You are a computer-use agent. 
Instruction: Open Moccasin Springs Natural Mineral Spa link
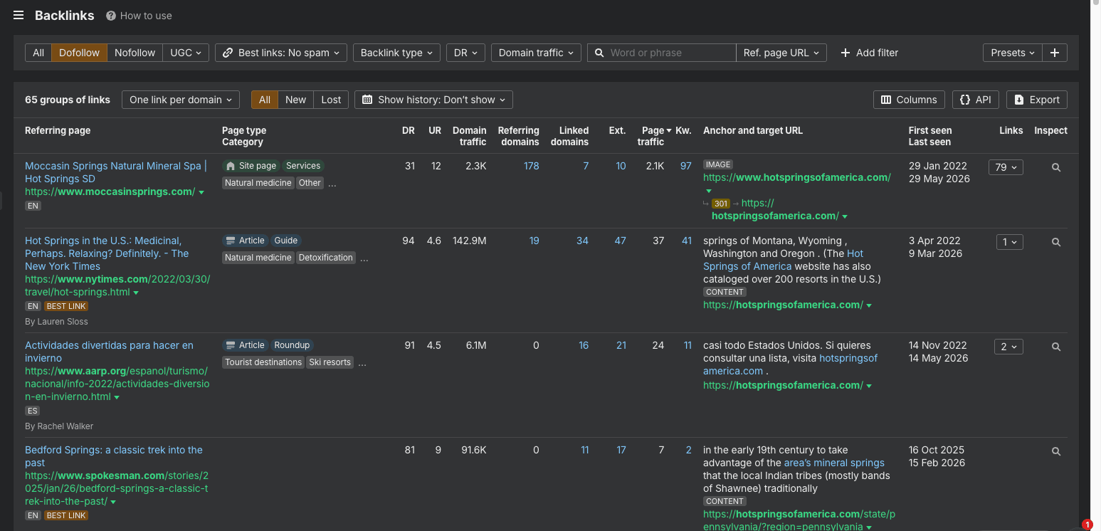point(116,172)
